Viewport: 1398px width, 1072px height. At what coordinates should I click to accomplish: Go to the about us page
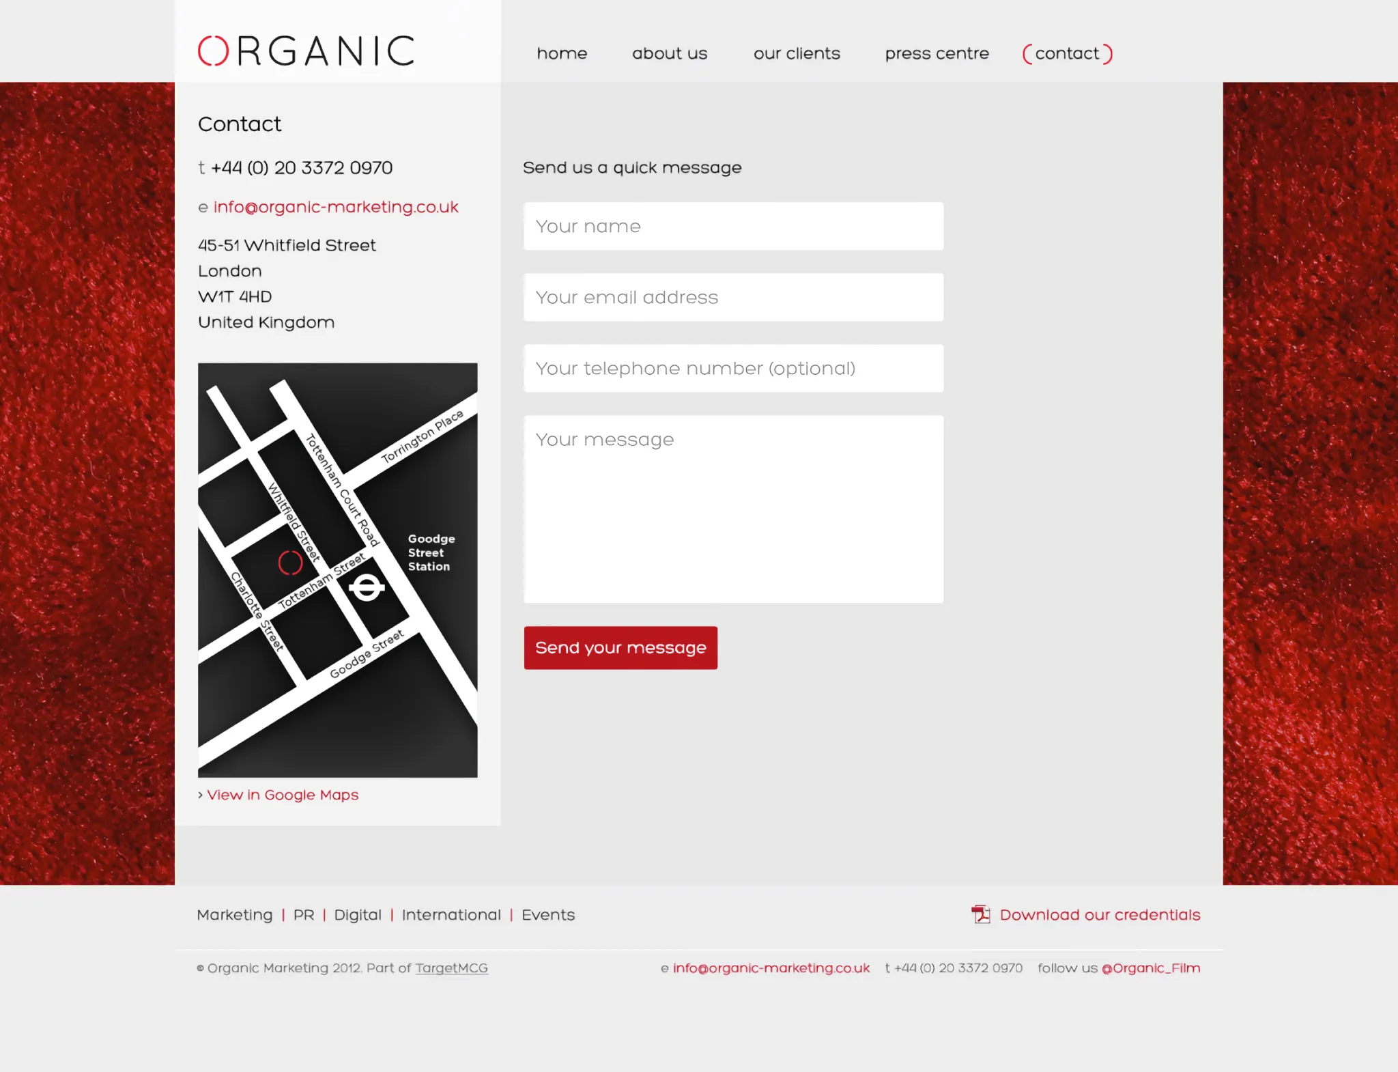(670, 54)
